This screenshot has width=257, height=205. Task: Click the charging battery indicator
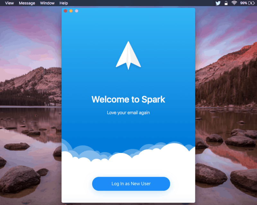[251, 3]
